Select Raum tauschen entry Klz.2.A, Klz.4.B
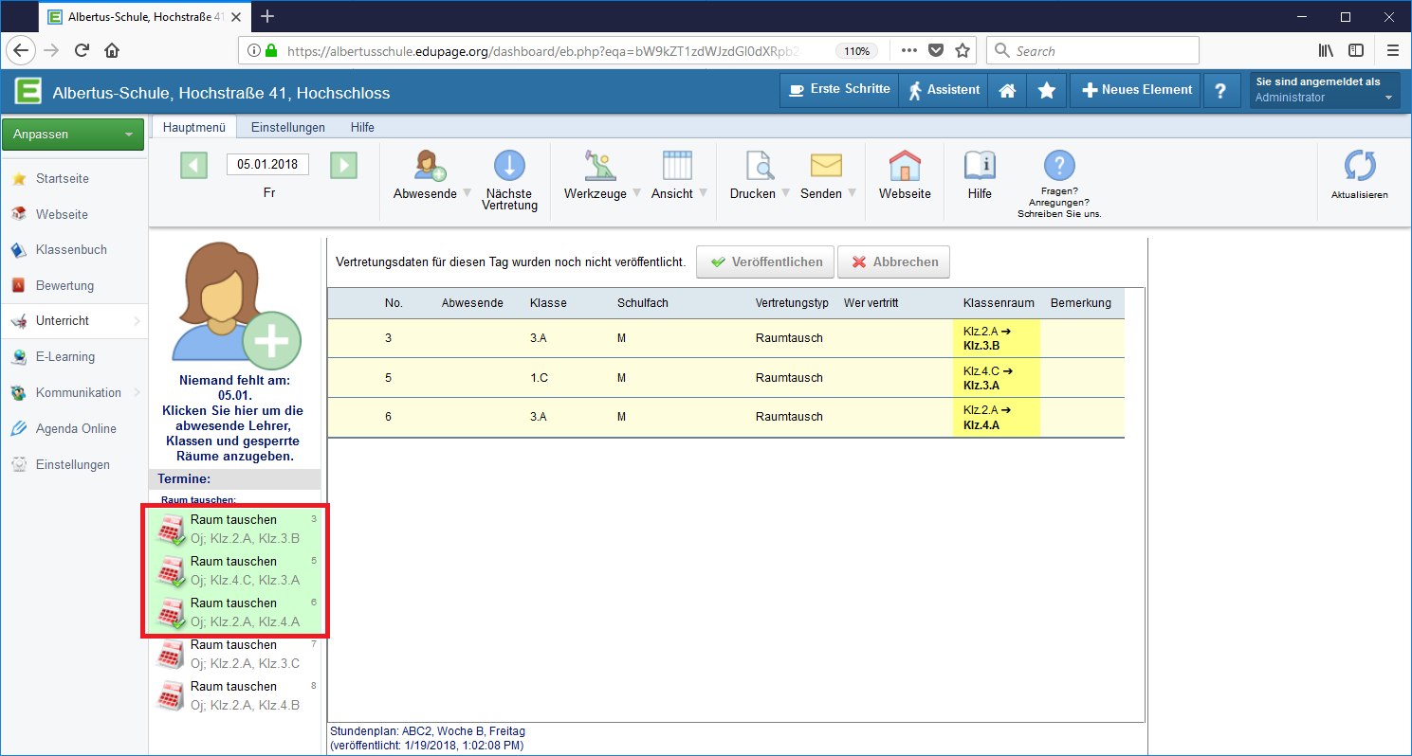 [x=234, y=696]
